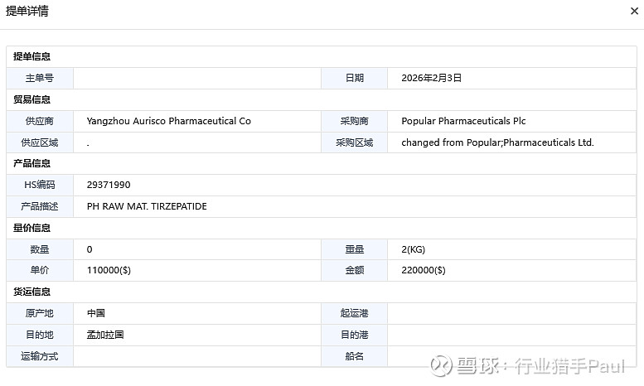Screen dimensions: 644x386
Task: Click the origin value 中国
Action: click(x=96, y=313)
